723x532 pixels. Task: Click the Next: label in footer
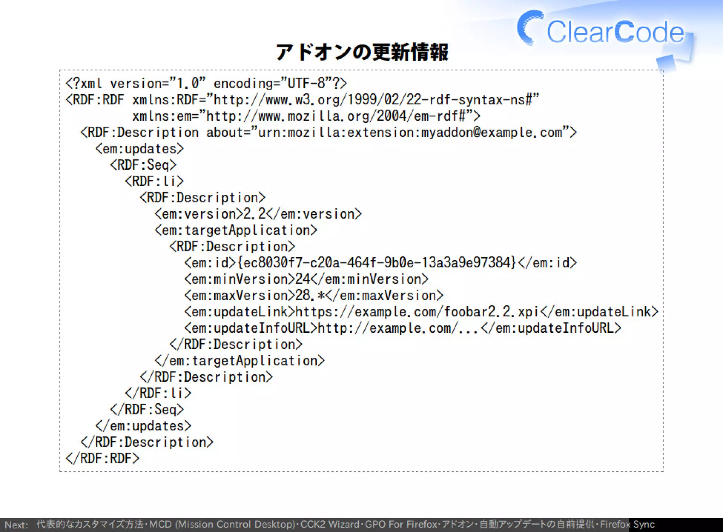point(17,525)
